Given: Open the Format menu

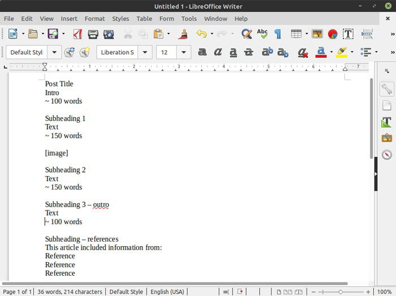Looking at the screenshot, I should click(x=94, y=19).
